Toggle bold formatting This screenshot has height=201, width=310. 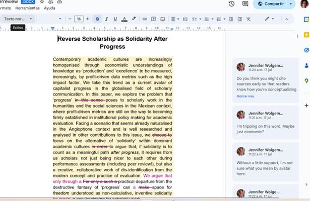(98, 19)
